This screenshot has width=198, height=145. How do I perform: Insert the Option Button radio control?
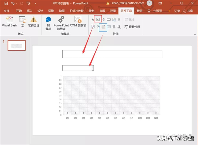98,27
